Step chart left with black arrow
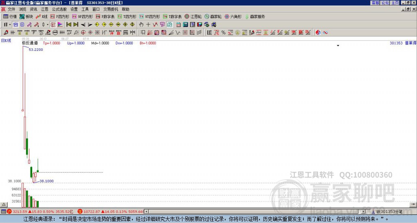 83,25
